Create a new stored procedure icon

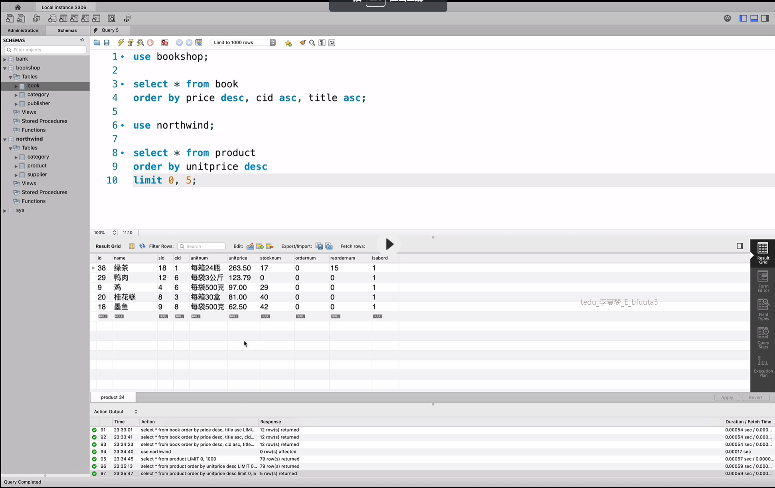click(x=85, y=18)
